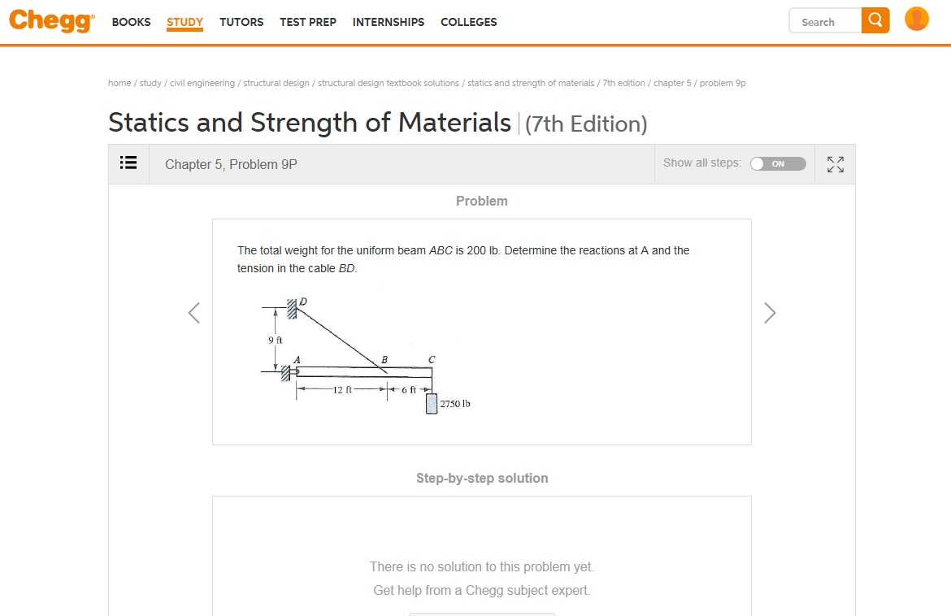Click the orange search magnifier button
This screenshot has height=616, width=951.
click(875, 20)
